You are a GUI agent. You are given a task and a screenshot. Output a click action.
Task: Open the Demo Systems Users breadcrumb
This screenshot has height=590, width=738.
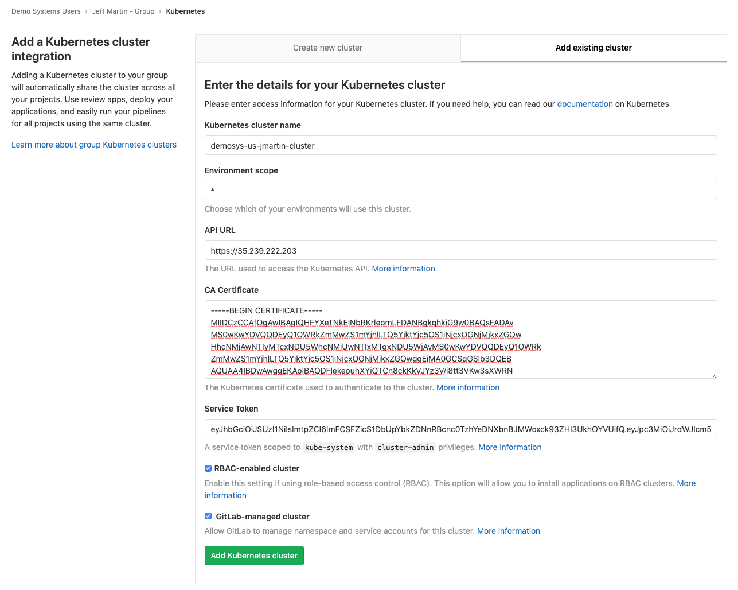(46, 11)
